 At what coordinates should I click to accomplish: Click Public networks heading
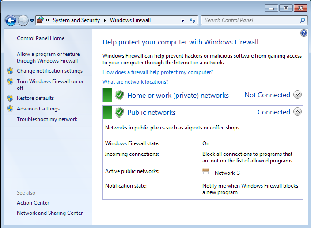[152, 112]
